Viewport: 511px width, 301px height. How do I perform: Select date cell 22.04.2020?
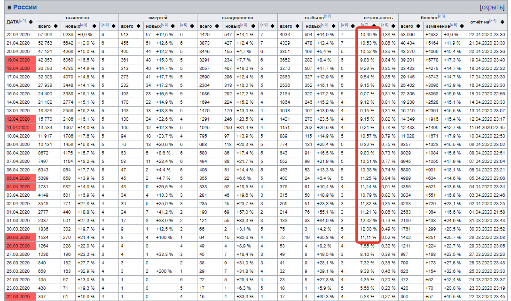click(x=20, y=34)
